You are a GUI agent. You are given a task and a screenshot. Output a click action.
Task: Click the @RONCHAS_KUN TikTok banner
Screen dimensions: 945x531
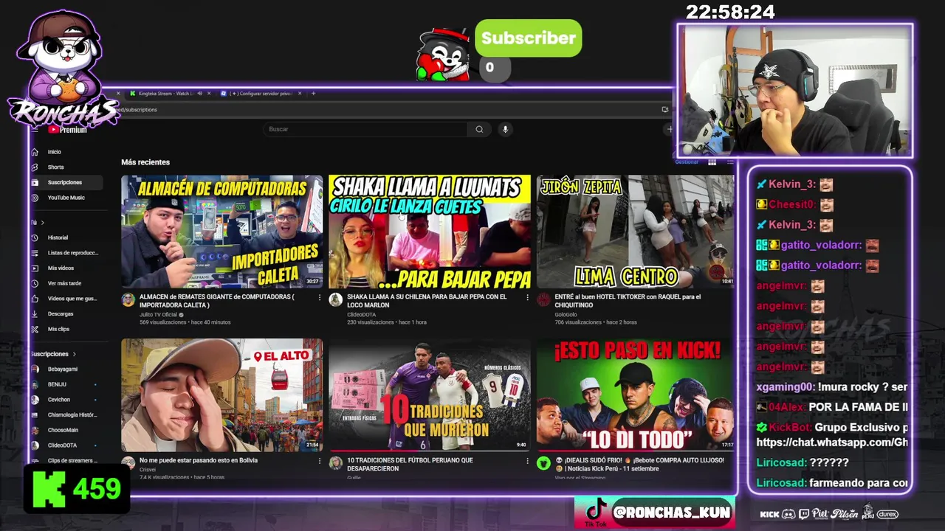(655, 512)
